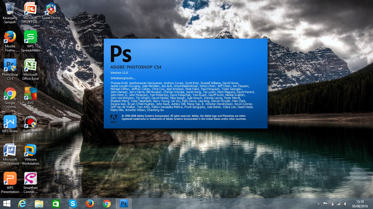Select the WPS Presentation desktop icon
The image size is (373, 209).
pos(10,182)
